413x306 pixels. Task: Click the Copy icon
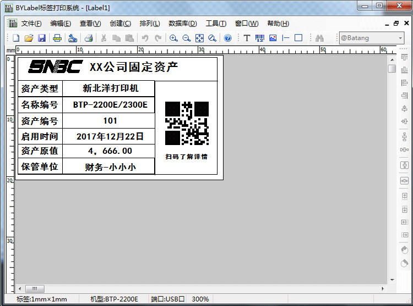[116, 38]
